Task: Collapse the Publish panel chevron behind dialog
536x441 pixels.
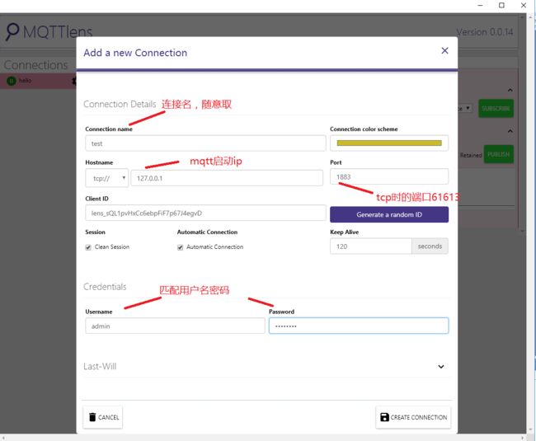Action: (510, 131)
